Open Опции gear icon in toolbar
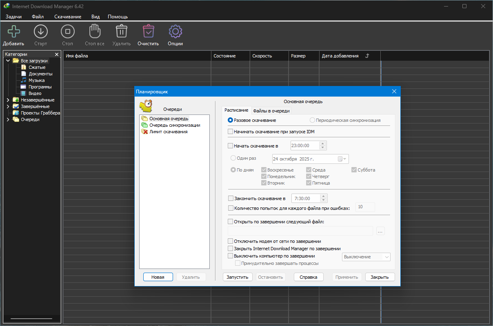The height and width of the screenshot is (326, 493). click(175, 31)
